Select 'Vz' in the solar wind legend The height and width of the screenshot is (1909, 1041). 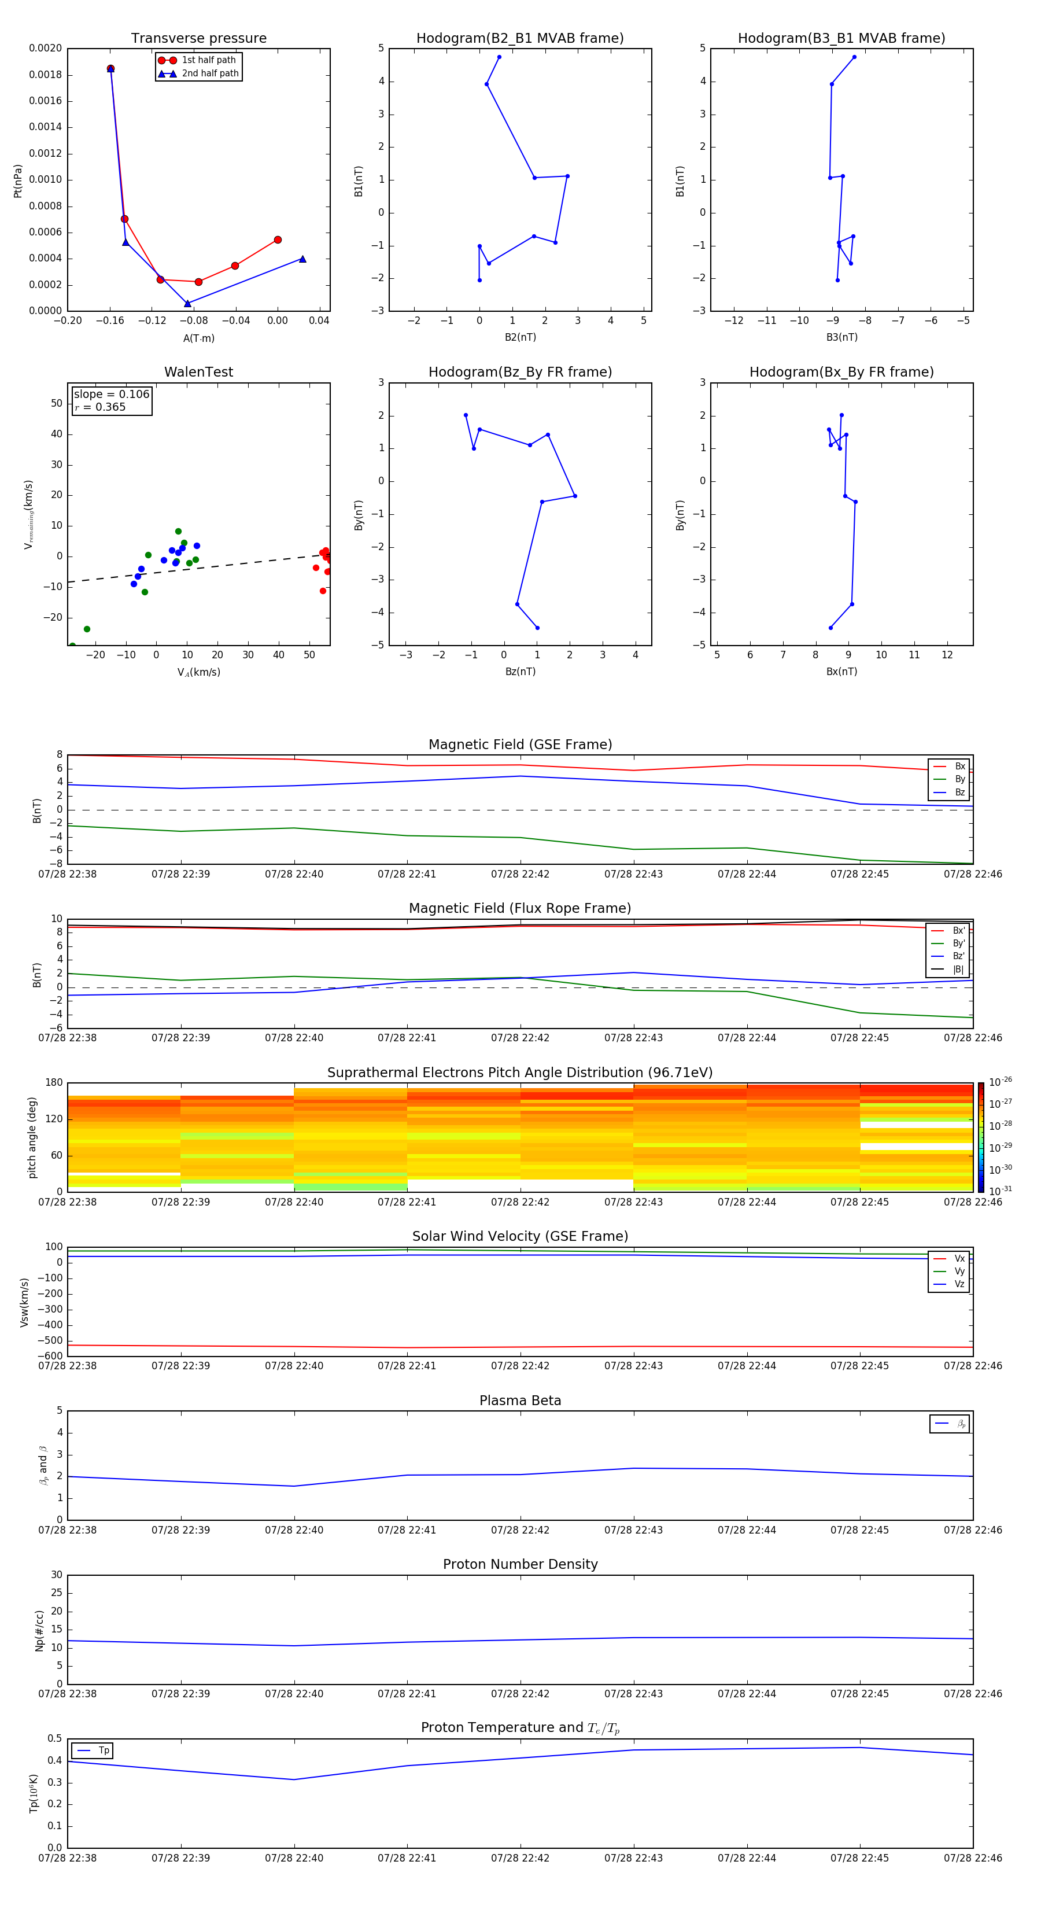tap(950, 1284)
